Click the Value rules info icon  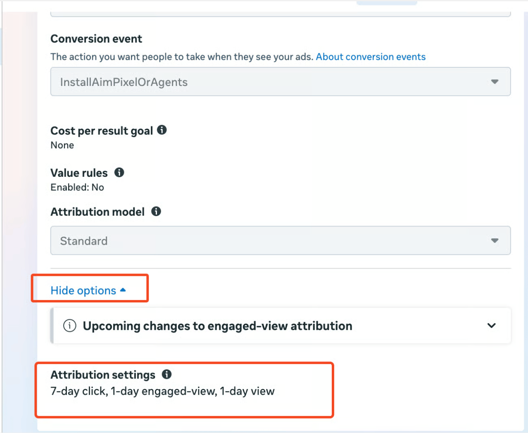pos(119,172)
